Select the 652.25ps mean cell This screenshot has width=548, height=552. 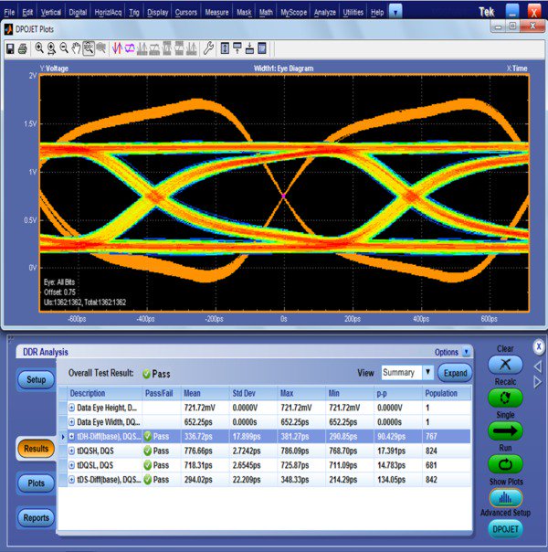click(198, 422)
